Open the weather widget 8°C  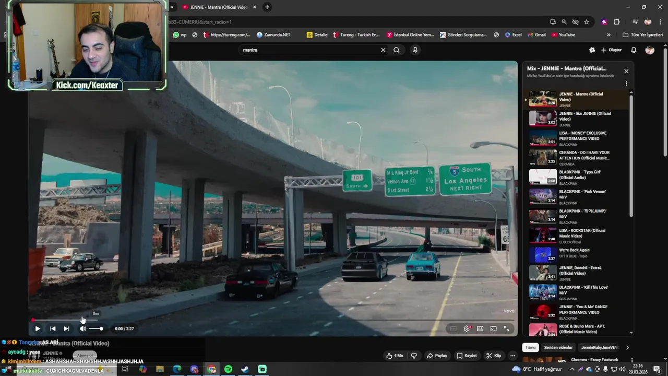537,369
